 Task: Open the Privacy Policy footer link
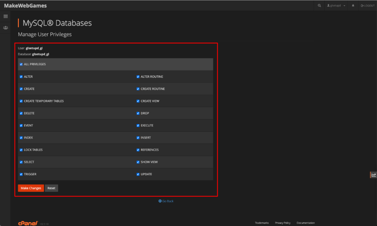[x=282, y=223]
